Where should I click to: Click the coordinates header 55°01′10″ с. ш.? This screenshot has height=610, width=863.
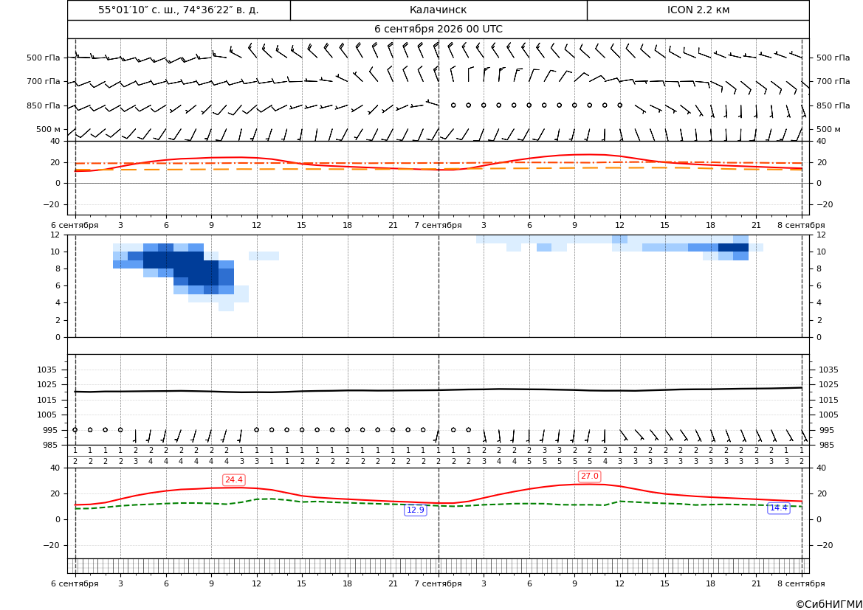click(x=179, y=10)
